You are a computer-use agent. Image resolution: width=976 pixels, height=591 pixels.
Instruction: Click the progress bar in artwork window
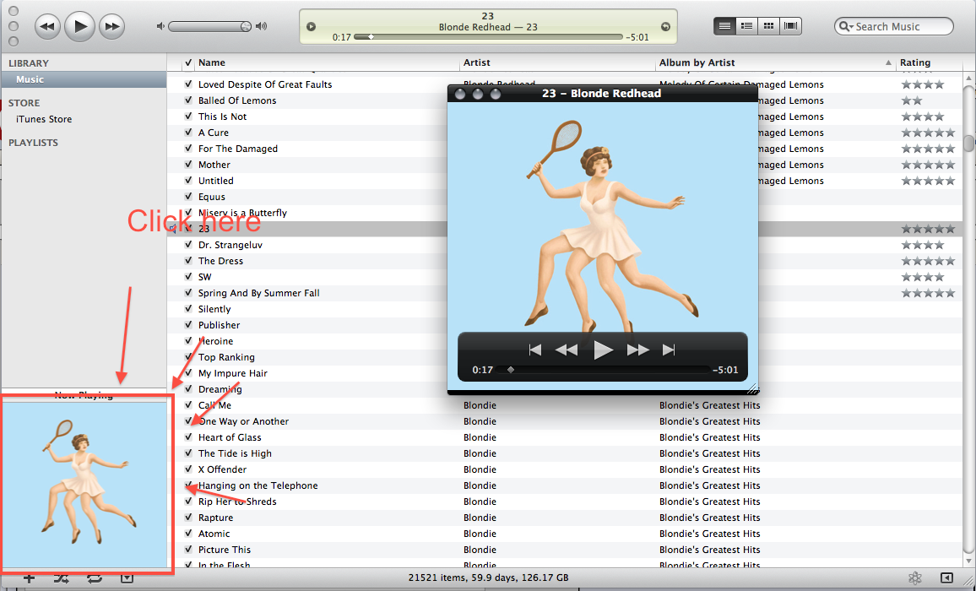pos(603,370)
